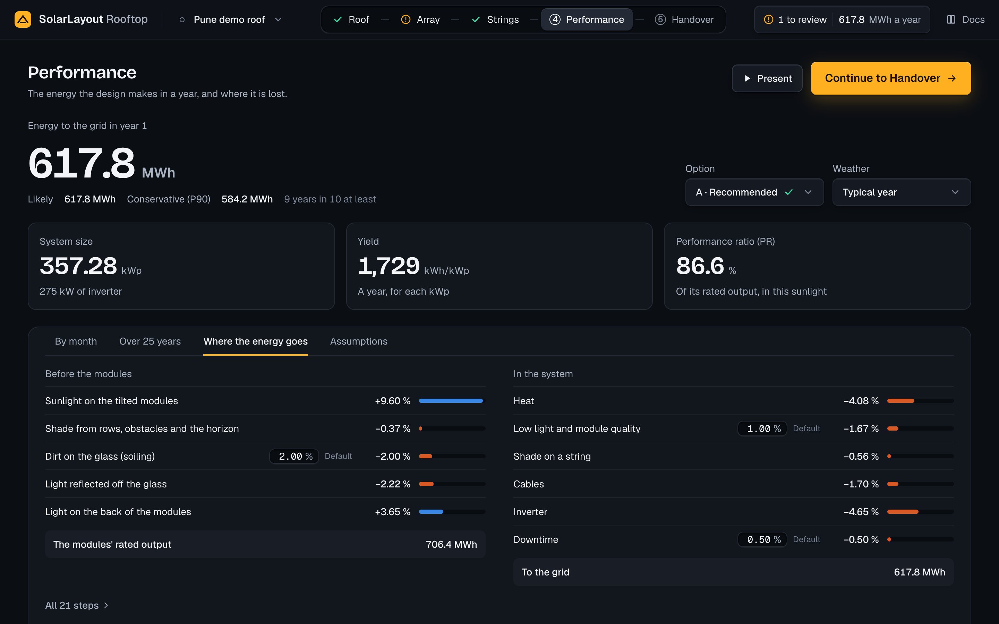
Task: Edit the soiling 2.00 % input field
Action: (x=294, y=457)
